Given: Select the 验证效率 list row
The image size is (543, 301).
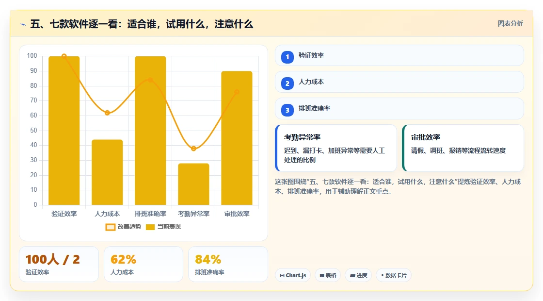Looking at the screenshot, I should pyautogui.click(x=399, y=55).
